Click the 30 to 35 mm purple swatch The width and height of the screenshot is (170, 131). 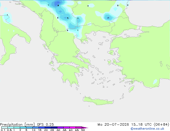point(60,128)
